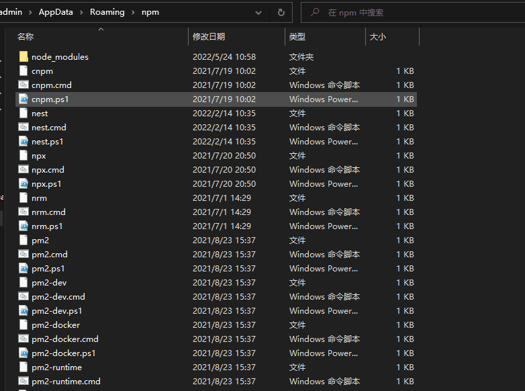Go to admin in the address path
Image resolution: width=525 pixels, height=391 pixels.
(x=11, y=12)
